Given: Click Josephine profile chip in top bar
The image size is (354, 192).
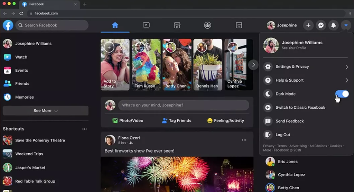Looking at the screenshot, I should 282,25.
